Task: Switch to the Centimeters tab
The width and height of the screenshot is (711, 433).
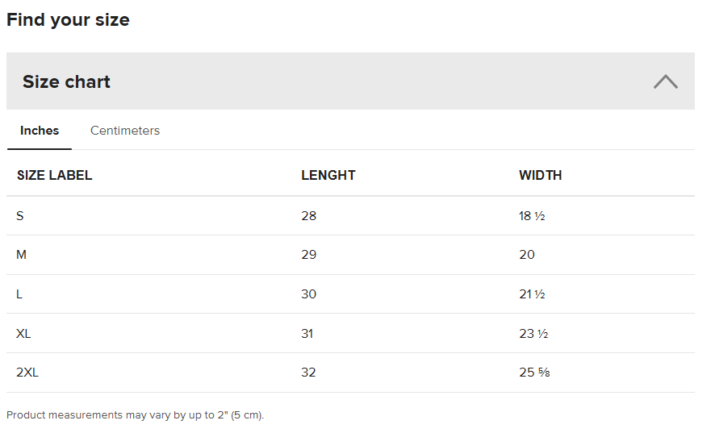Action: [125, 131]
